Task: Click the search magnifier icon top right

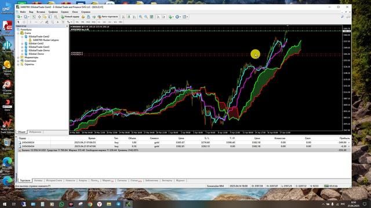Action: pos(343,17)
